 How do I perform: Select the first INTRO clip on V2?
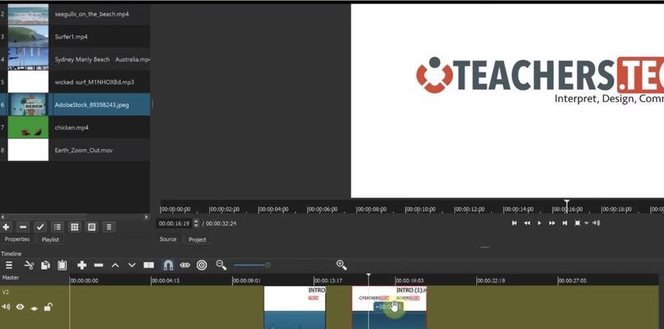click(x=295, y=308)
